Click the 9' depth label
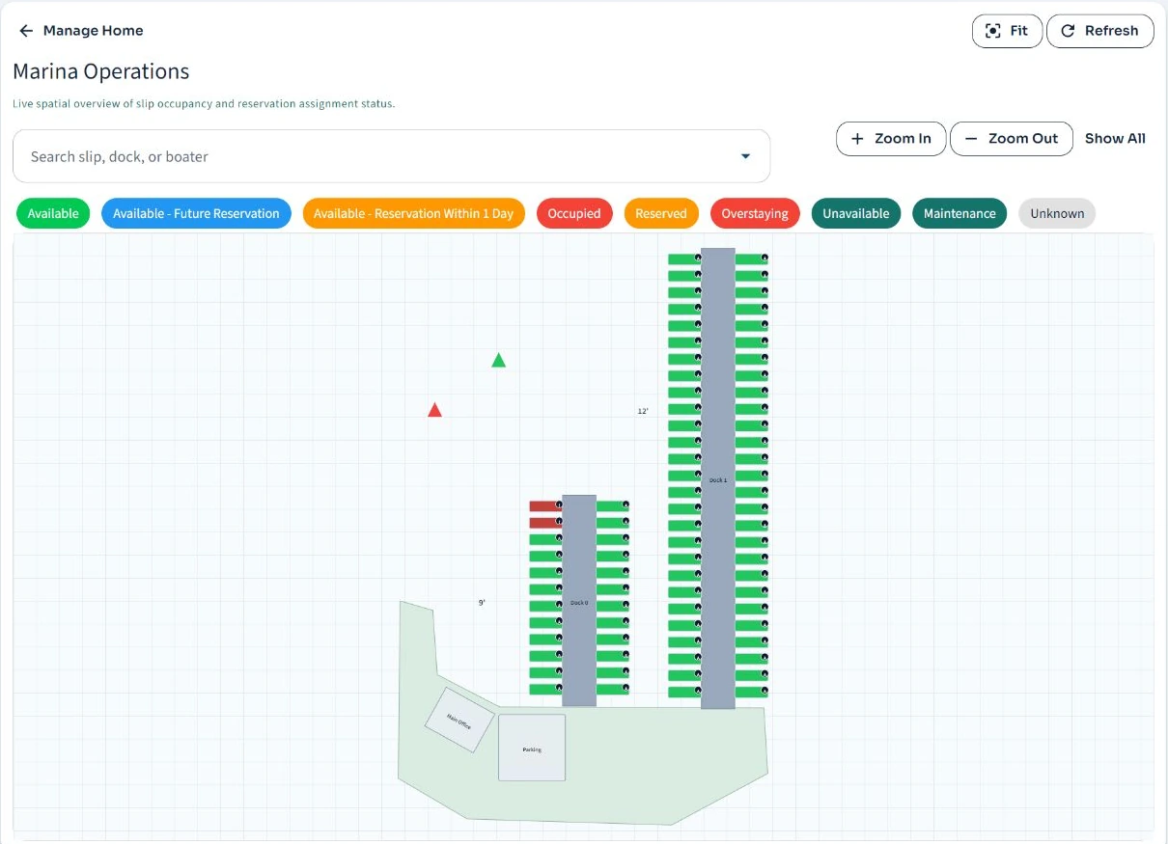 point(482,603)
